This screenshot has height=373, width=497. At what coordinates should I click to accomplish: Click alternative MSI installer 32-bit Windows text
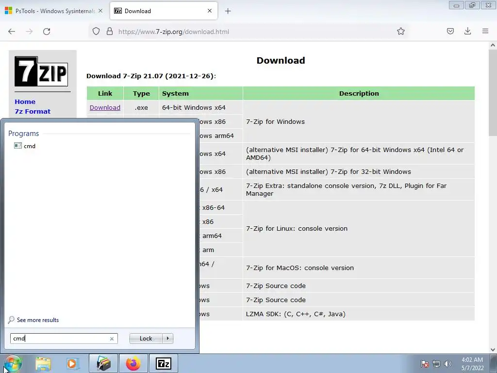(329, 171)
